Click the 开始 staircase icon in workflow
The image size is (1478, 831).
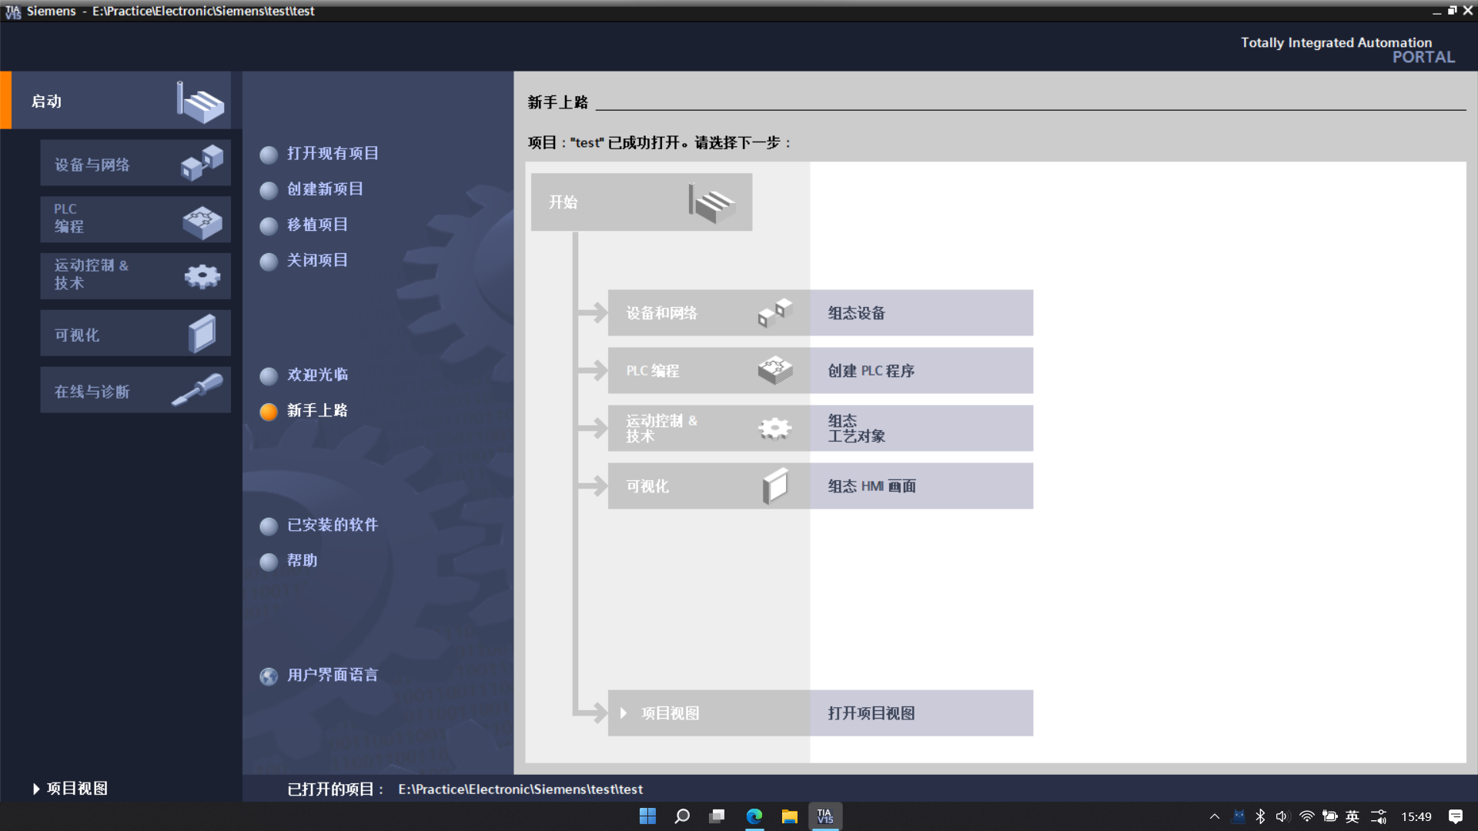click(712, 203)
